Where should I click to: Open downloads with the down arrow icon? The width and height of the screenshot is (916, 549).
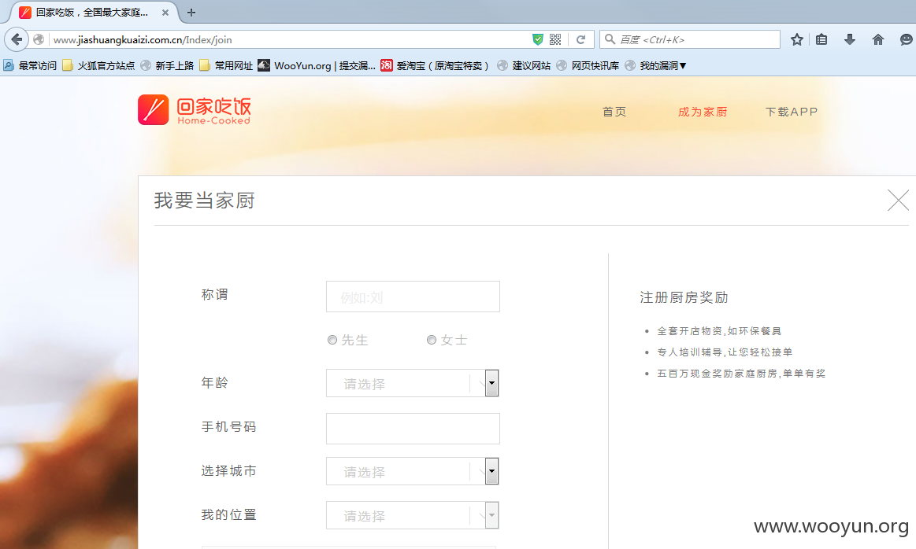click(849, 39)
